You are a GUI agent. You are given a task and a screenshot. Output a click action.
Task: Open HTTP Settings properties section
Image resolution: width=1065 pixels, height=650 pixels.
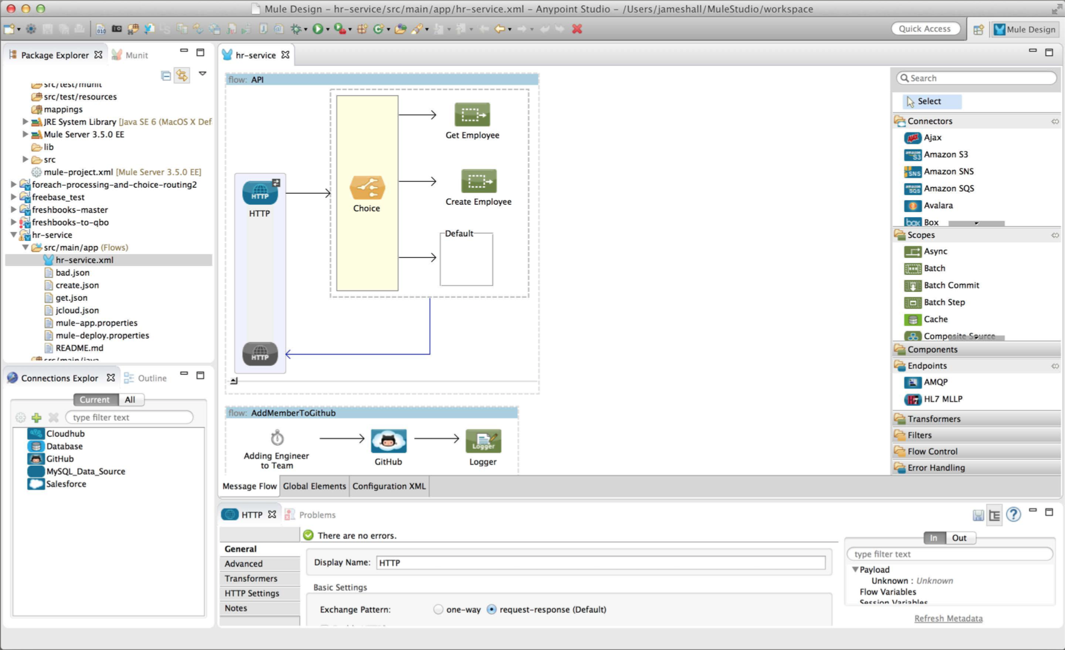click(x=260, y=593)
